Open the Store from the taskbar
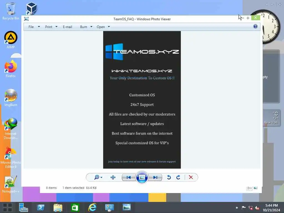This screenshot has width=284, height=213. coord(75,207)
